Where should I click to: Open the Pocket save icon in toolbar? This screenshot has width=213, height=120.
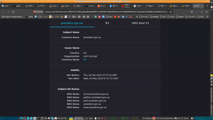tap(192, 12)
